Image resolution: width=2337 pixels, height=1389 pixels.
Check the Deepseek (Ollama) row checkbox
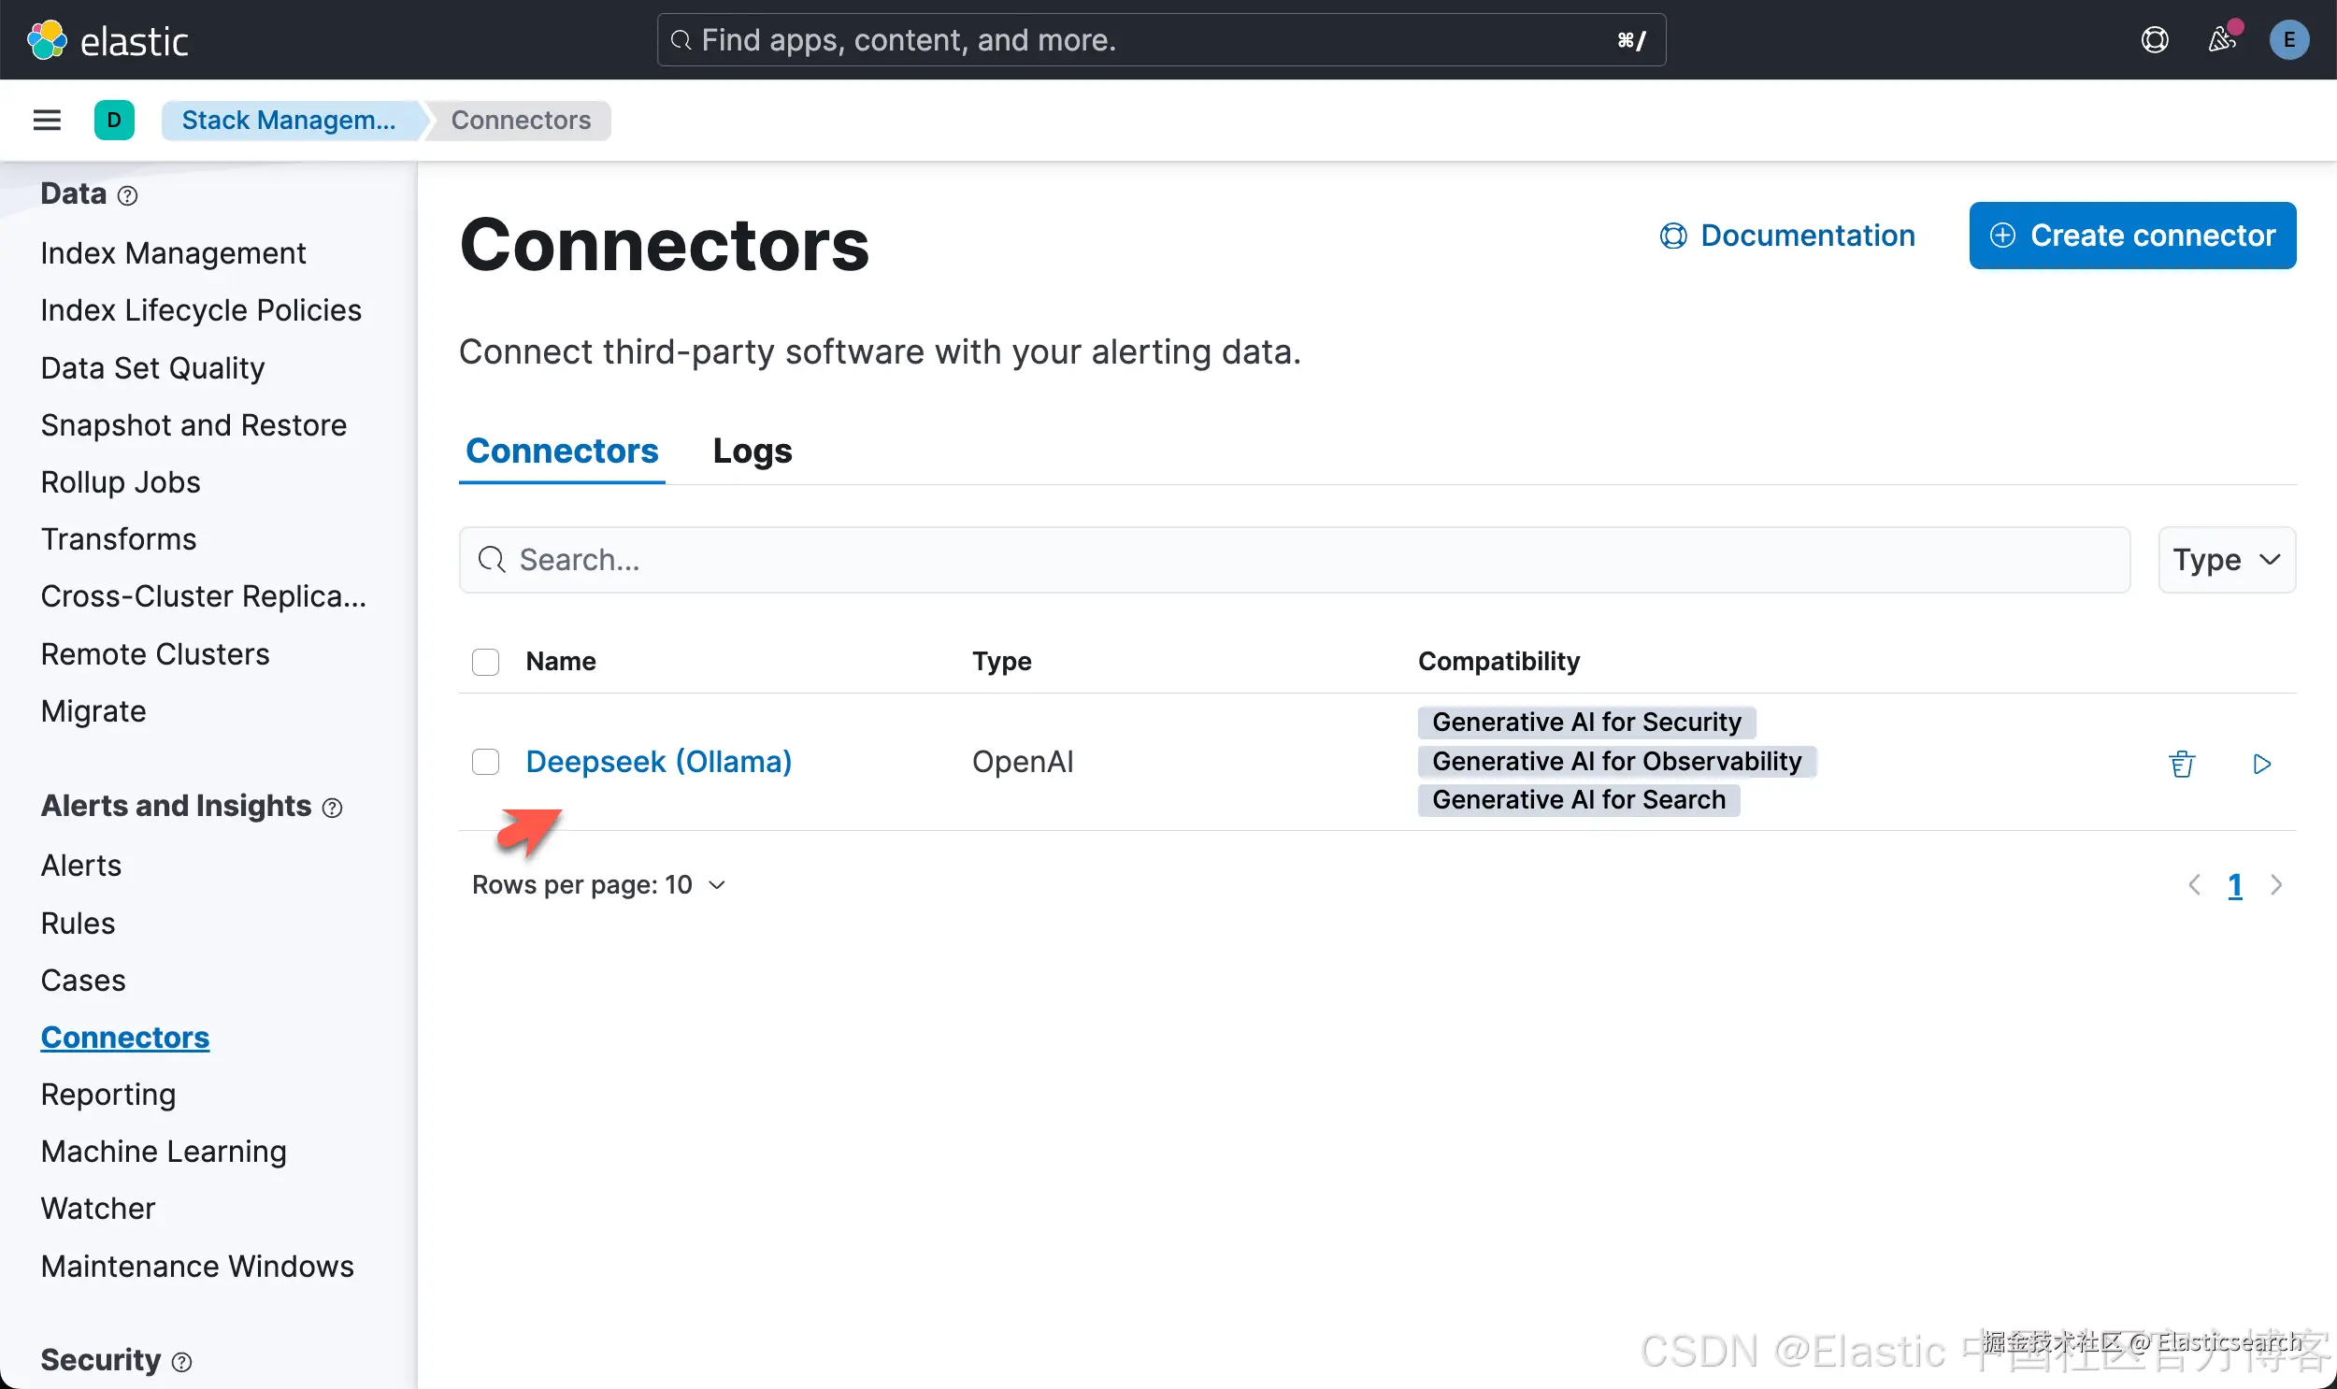pyautogui.click(x=485, y=762)
